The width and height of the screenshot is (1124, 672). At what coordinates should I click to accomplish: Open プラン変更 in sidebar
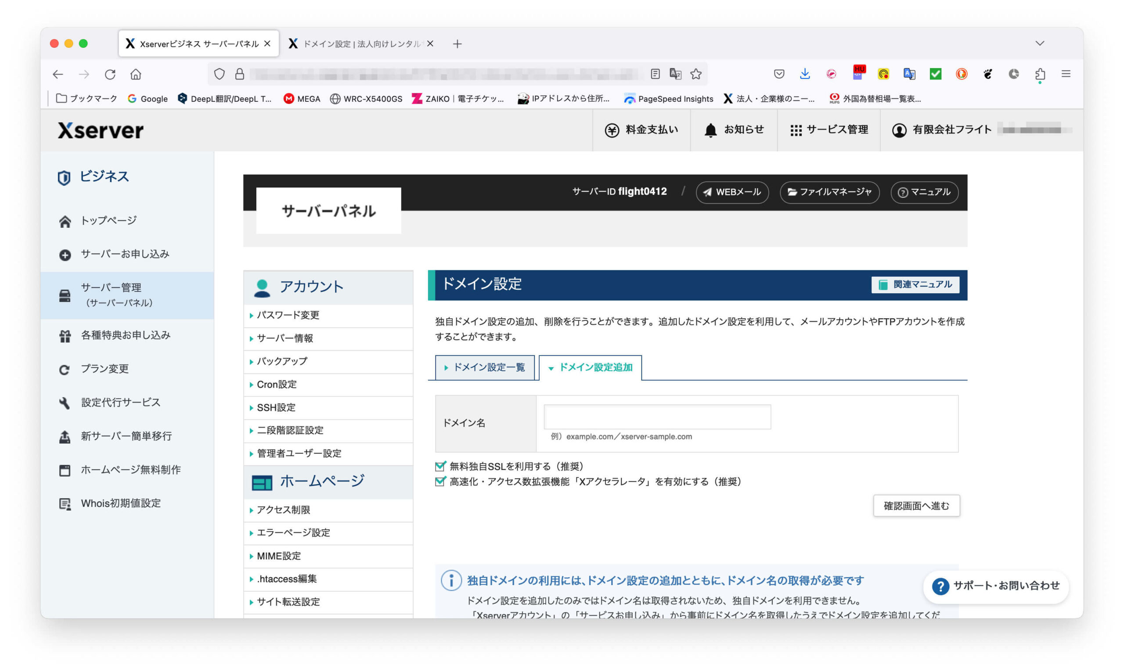(127, 369)
